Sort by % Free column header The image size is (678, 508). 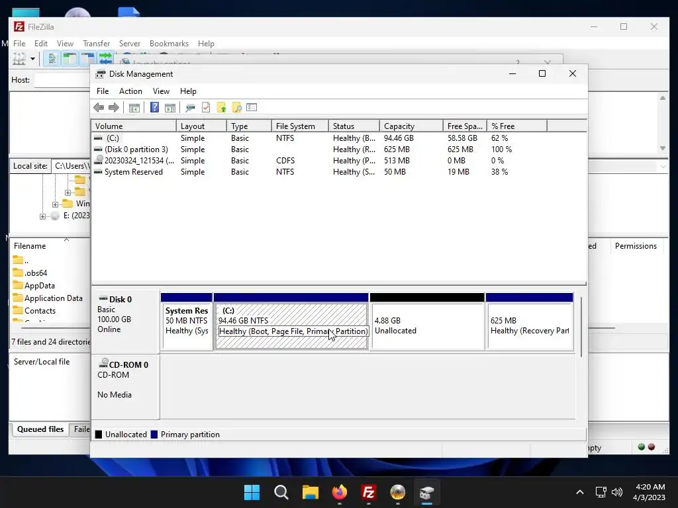tap(516, 126)
